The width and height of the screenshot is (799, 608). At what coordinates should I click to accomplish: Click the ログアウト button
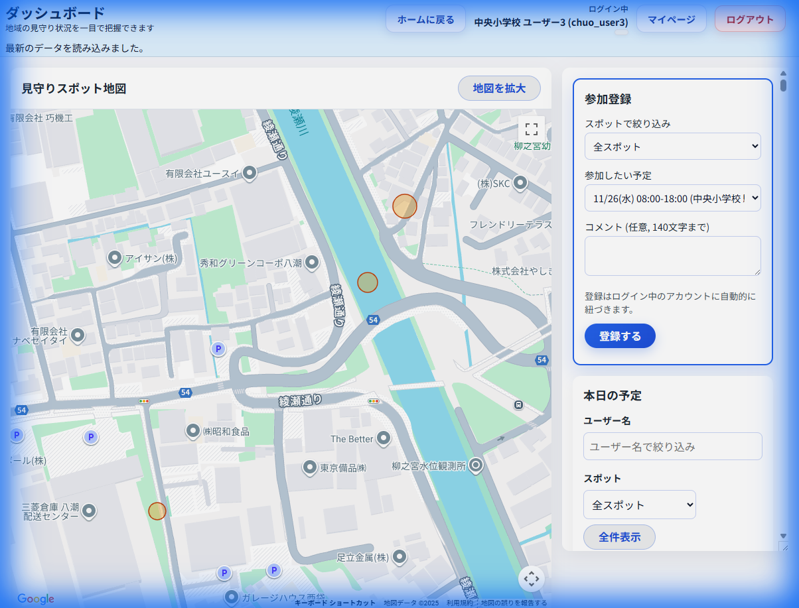tap(750, 19)
